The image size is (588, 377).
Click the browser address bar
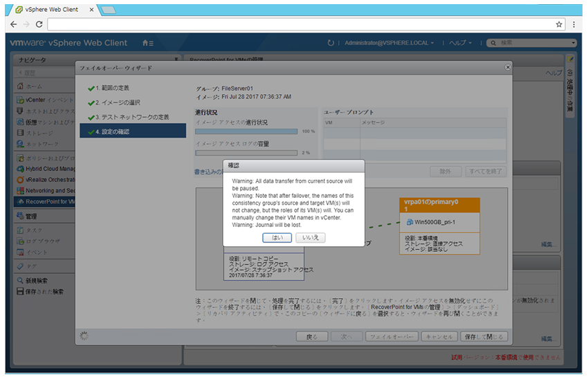[x=301, y=24]
